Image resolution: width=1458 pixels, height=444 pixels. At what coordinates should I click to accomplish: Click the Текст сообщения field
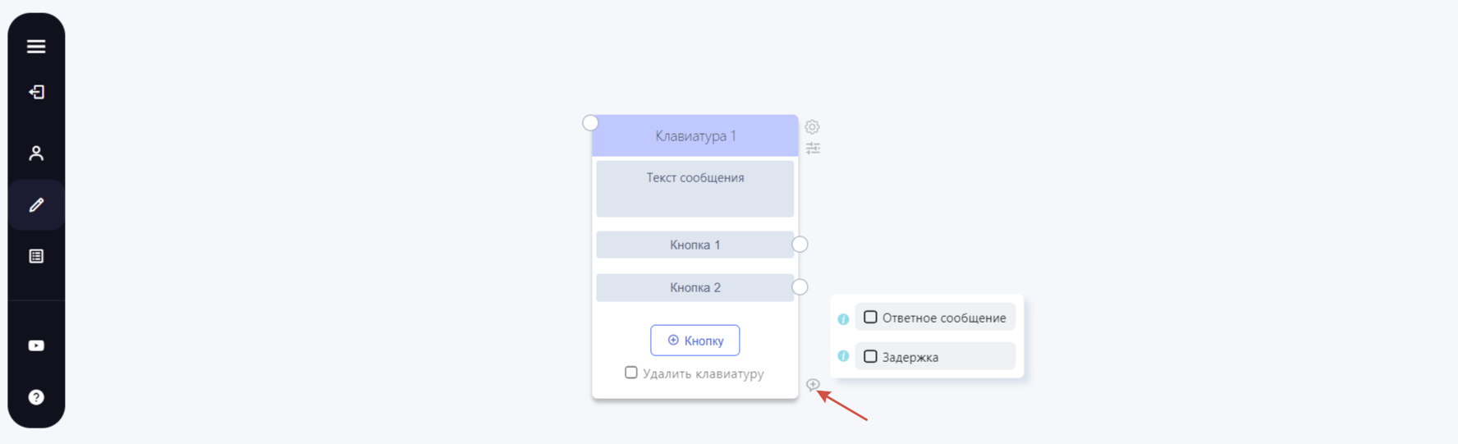[x=695, y=189]
